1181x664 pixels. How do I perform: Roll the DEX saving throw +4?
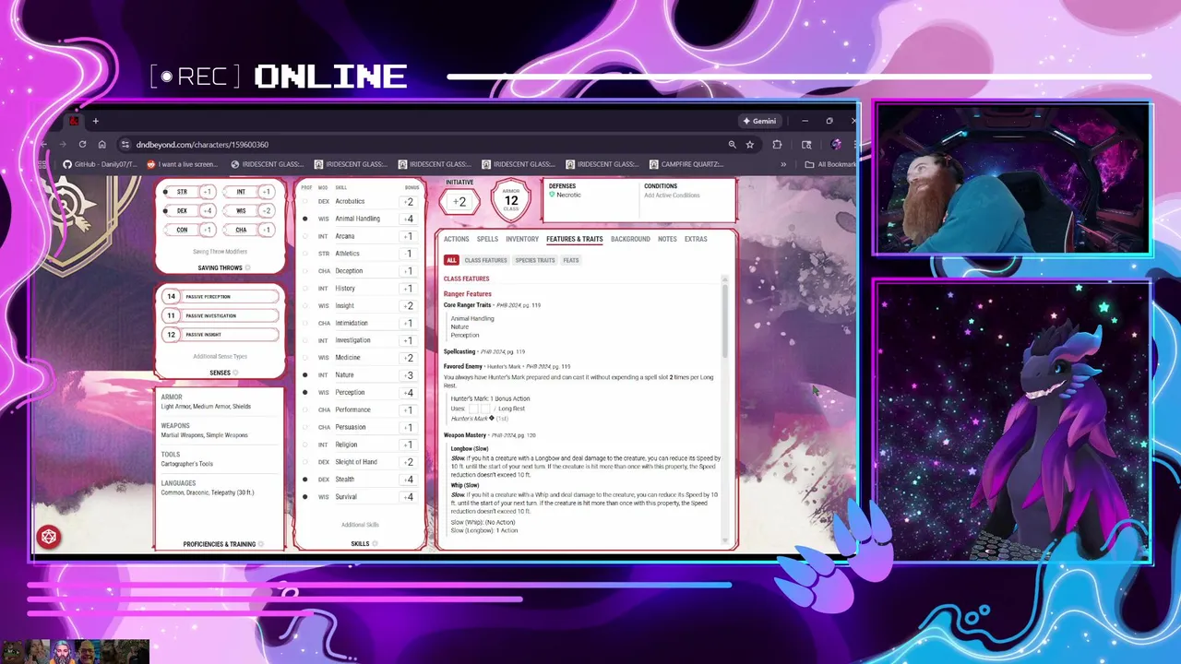coord(207,211)
